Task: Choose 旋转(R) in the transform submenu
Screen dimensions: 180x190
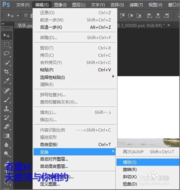Action: pyautogui.click(x=148, y=169)
